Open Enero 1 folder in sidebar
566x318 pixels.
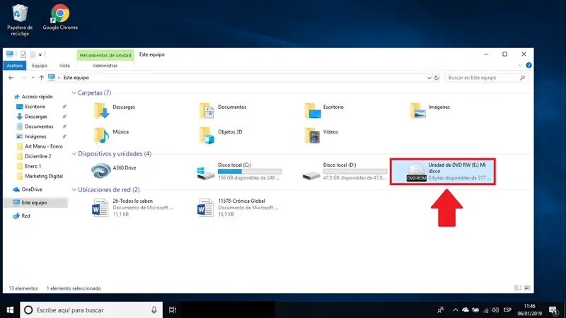coord(33,166)
